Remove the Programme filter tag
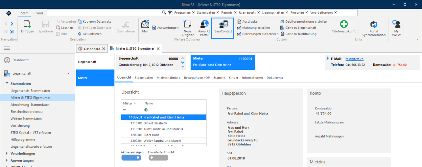422x167 pixels. point(193,12)
